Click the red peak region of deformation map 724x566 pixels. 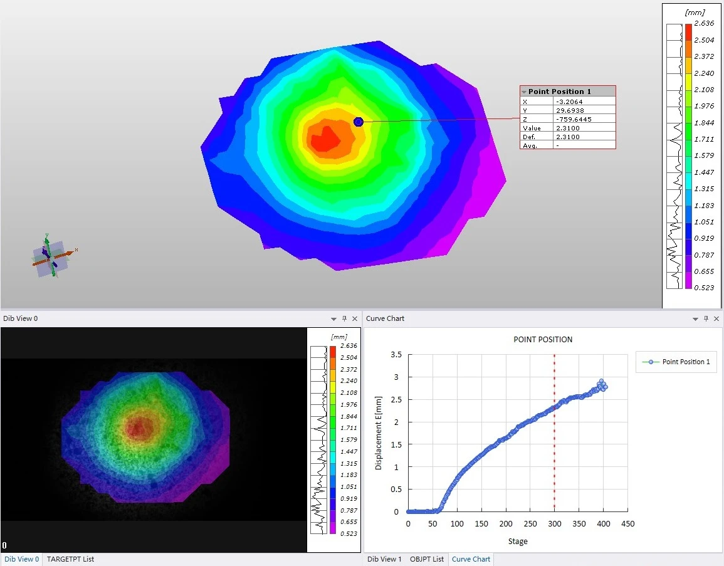point(323,139)
